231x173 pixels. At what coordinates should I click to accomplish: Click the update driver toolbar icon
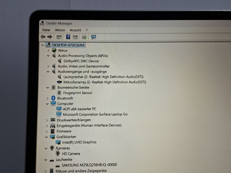[84, 37]
